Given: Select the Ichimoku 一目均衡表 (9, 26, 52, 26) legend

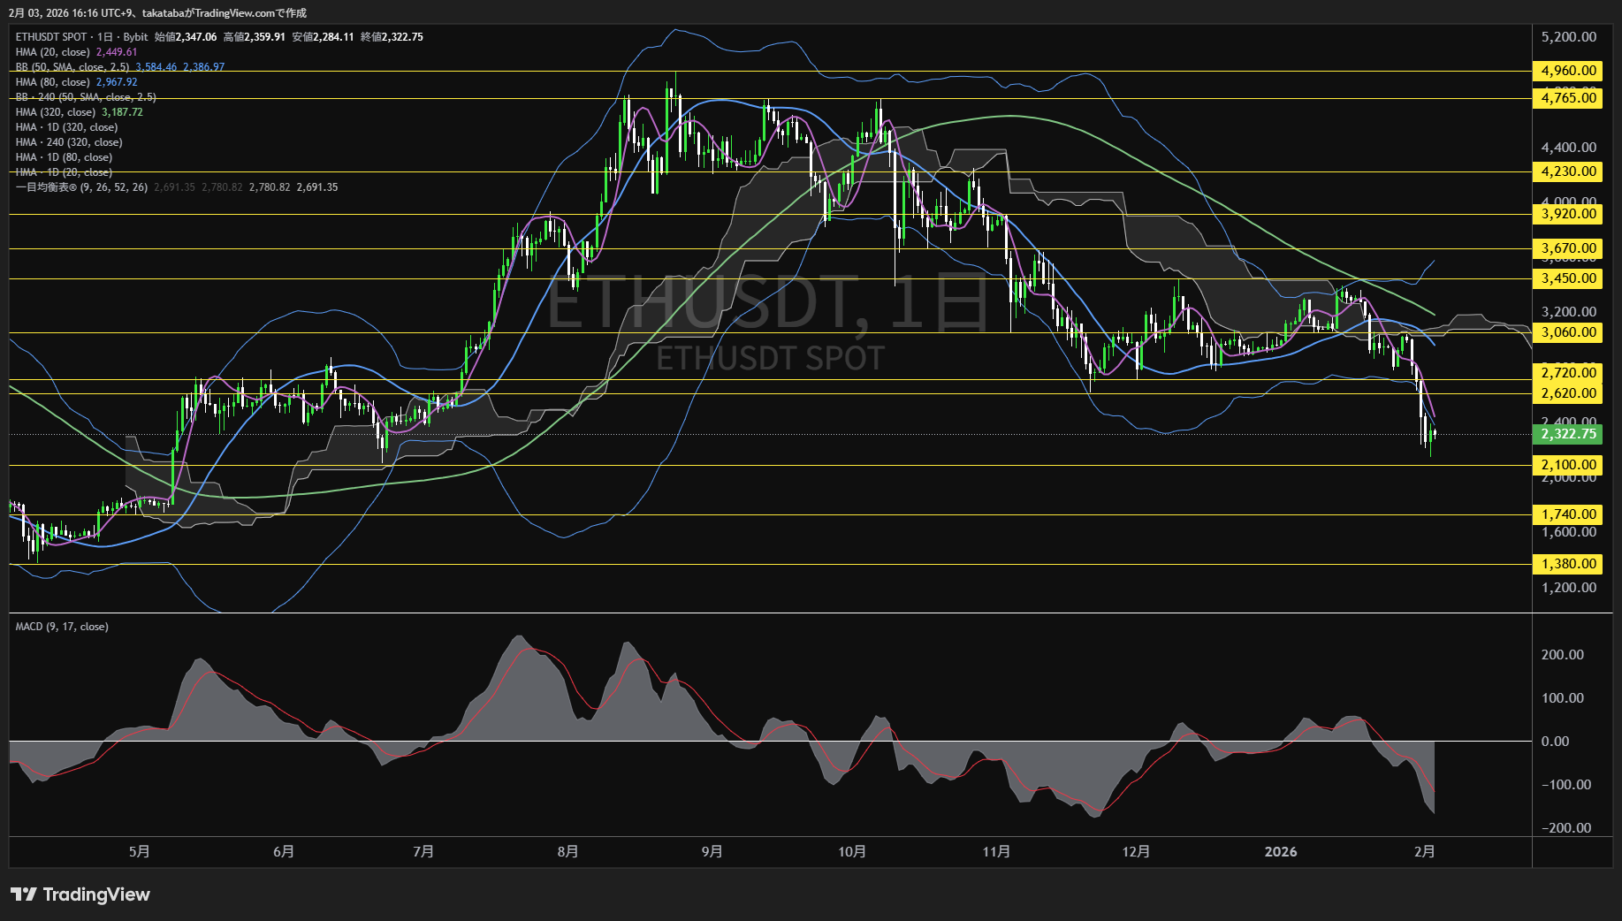Looking at the screenshot, I should point(81,187).
